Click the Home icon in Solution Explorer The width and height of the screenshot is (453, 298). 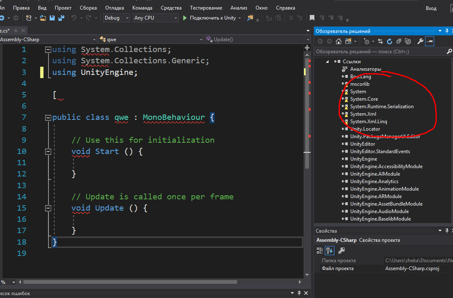pyautogui.click(x=339, y=41)
